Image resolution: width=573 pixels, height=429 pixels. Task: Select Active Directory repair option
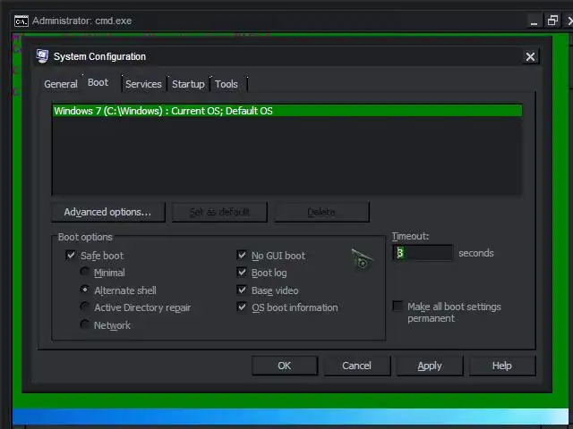click(85, 307)
